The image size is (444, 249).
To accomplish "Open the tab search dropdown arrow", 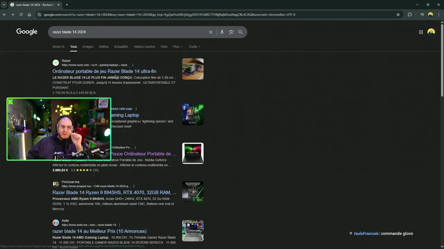I will click(x=4, y=4).
